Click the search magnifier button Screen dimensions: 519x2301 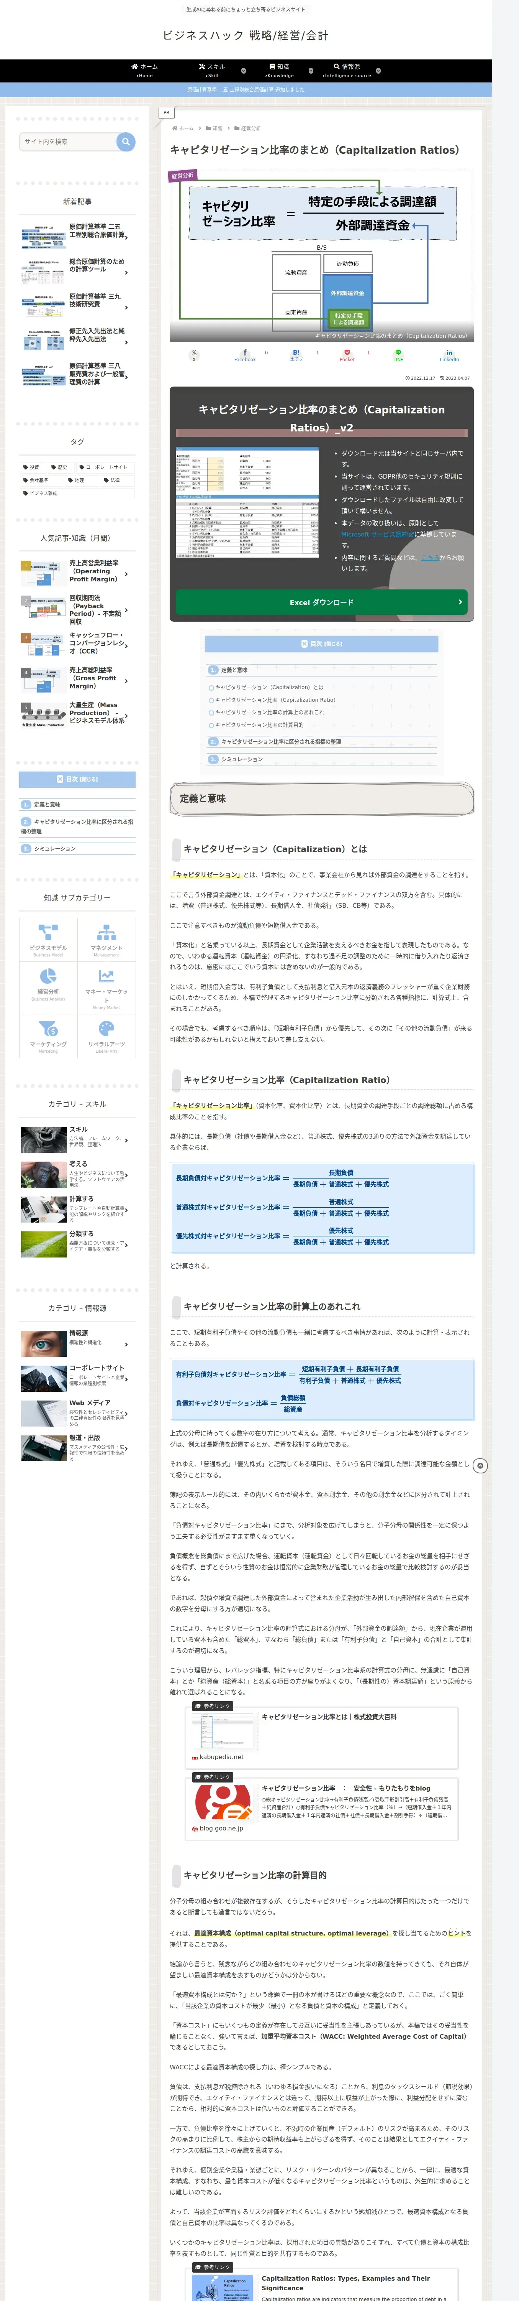click(x=126, y=141)
